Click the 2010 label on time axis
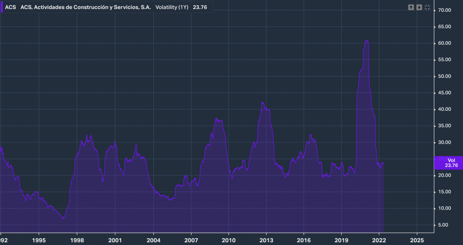The height and width of the screenshot is (245, 463). tap(229, 240)
